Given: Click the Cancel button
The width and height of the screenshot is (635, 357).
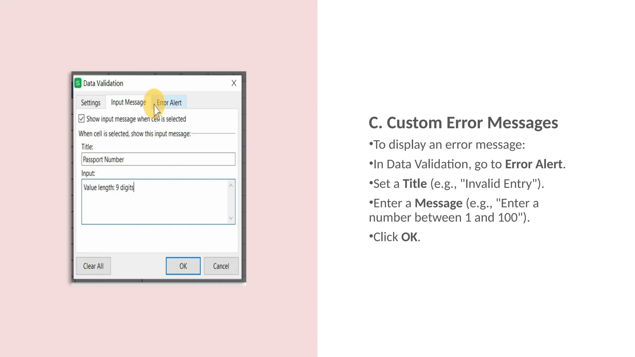Looking at the screenshot, I should pos(221,266).
